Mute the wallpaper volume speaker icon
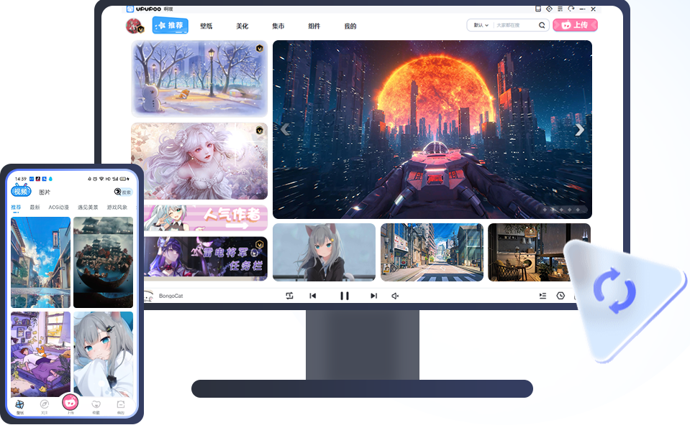 coord(394,295)
